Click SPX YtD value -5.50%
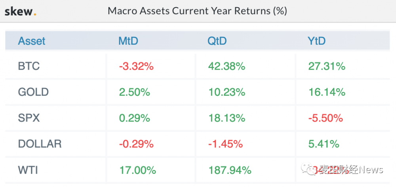This screenshot has width=396, height=187. click(326, 118)
